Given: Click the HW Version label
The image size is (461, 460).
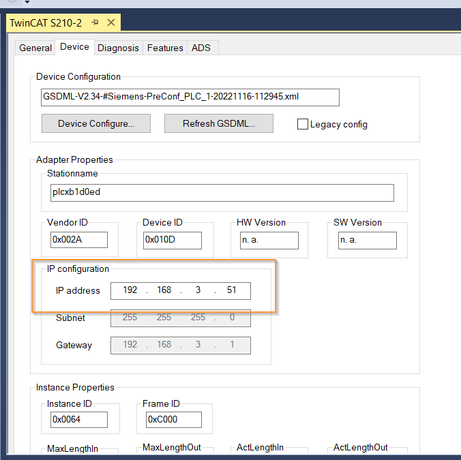Looking at the screenshot, I should (x=261, y=222).
